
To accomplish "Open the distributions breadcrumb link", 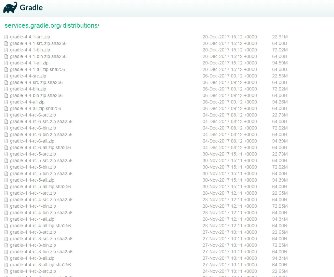I will [80, 25].
